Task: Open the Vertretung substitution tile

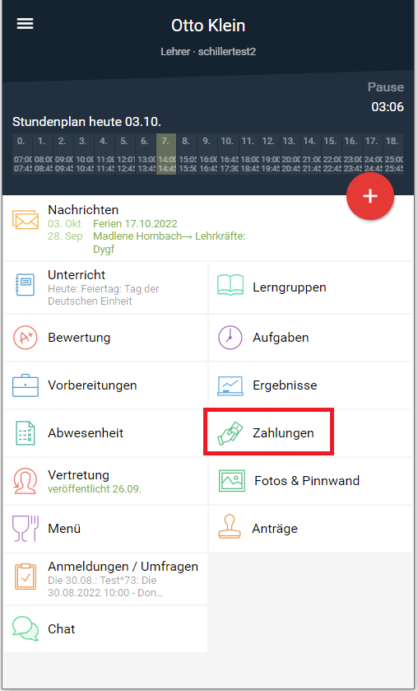Action: (x=105, y=481)
